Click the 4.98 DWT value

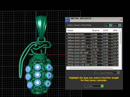click(106, 40)
